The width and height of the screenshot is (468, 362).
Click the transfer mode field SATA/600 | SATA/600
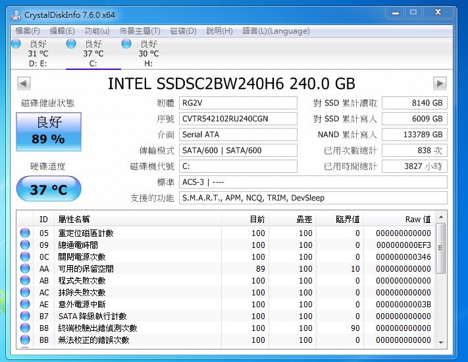238,150
